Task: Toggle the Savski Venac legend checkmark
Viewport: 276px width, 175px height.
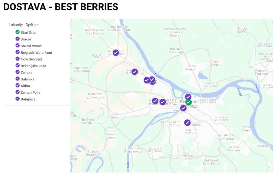Action: 18,46
